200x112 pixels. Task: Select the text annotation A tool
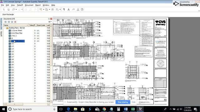point(68,10)
